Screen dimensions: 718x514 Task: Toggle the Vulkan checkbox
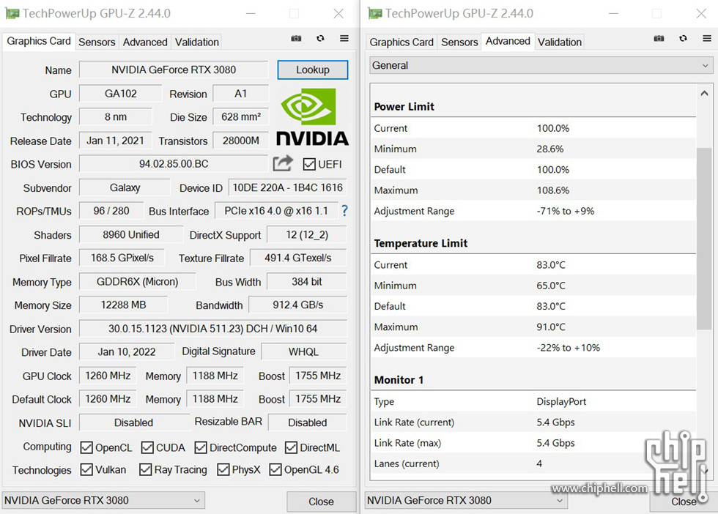click(x=86, y=469)
